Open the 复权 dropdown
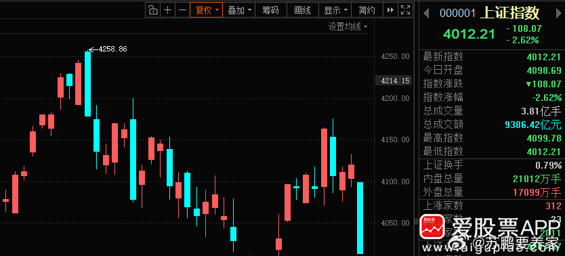Screen dimensions: 565x256 (x=207, y=10)
